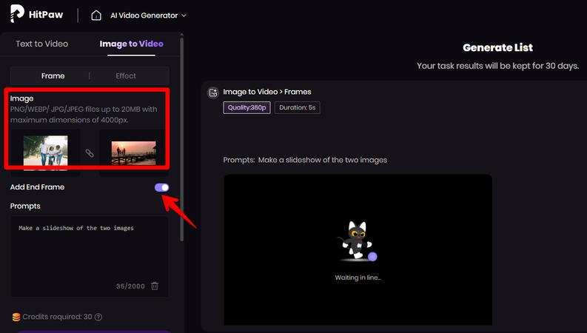Click the Image to Video task icon
Screen dimensions: 587x333
pos(213,92)
